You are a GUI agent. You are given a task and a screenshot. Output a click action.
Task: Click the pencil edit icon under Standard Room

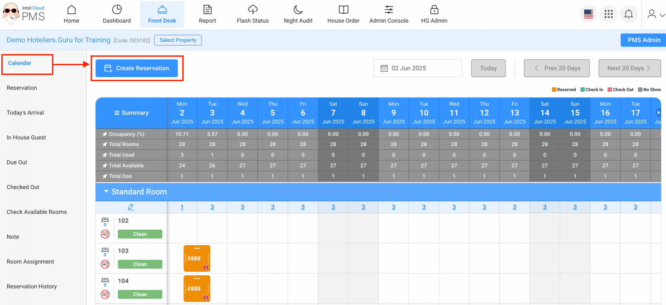(131, 207)
